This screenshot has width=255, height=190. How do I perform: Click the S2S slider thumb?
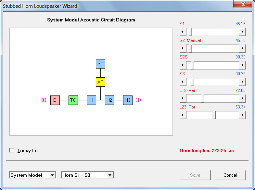pyautogui.click(x=193, y=65)
